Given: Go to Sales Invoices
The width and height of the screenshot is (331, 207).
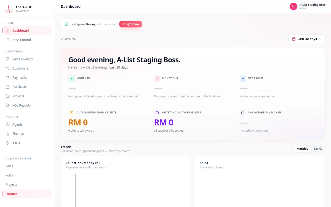Looking at the screenshot, I should tap(27, 59).
